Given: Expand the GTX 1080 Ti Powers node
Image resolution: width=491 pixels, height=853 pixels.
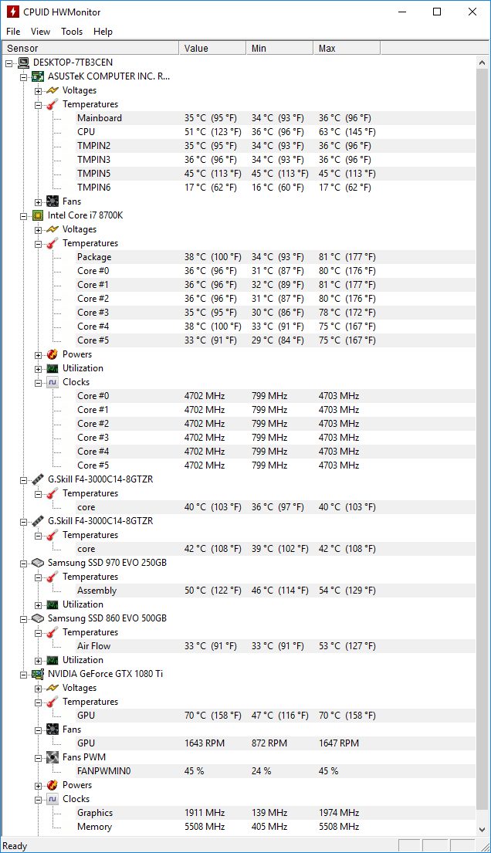Looking at the screenshot, I should [38, 786].
